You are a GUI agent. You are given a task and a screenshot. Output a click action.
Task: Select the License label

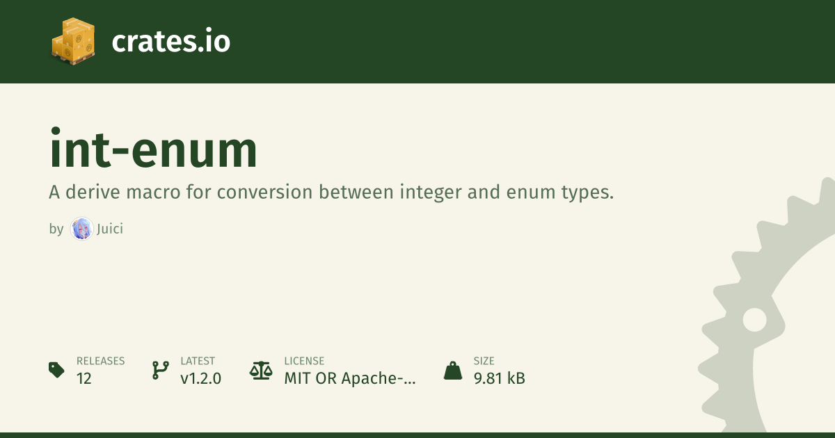pyautogui.click(x=304, y=361)
